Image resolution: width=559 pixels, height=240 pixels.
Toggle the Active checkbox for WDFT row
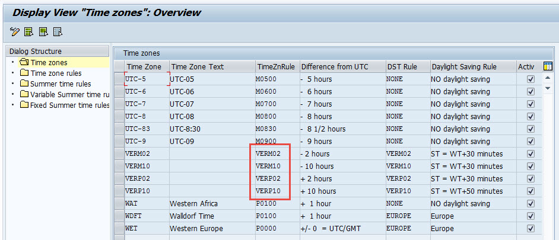click(531, 216)
